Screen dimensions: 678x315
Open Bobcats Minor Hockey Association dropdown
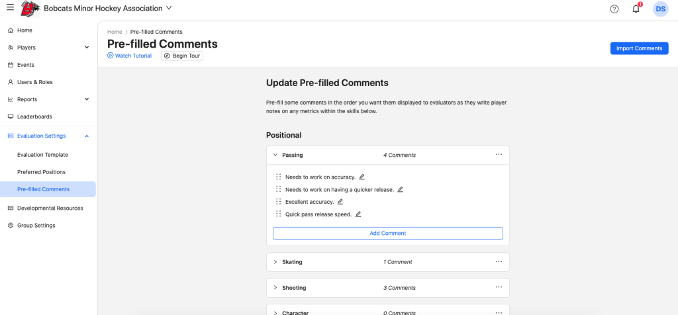(x=169, y=9)
